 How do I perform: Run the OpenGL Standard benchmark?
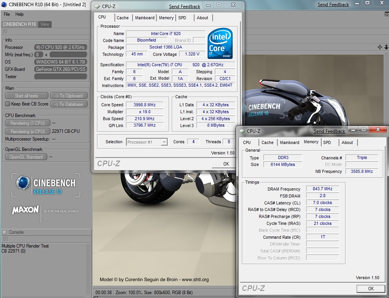point(26,157)
